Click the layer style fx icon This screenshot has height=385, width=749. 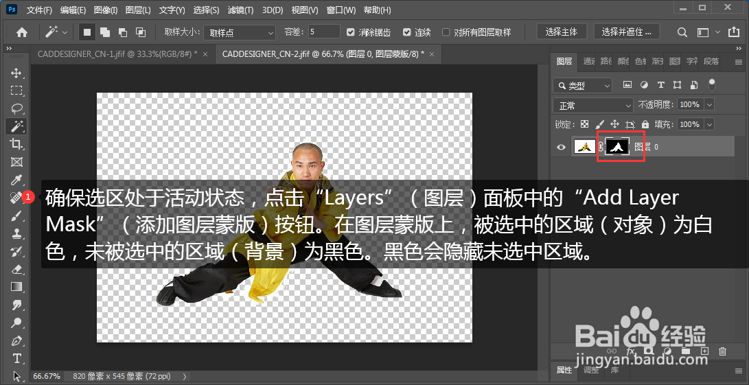[630, 351]
